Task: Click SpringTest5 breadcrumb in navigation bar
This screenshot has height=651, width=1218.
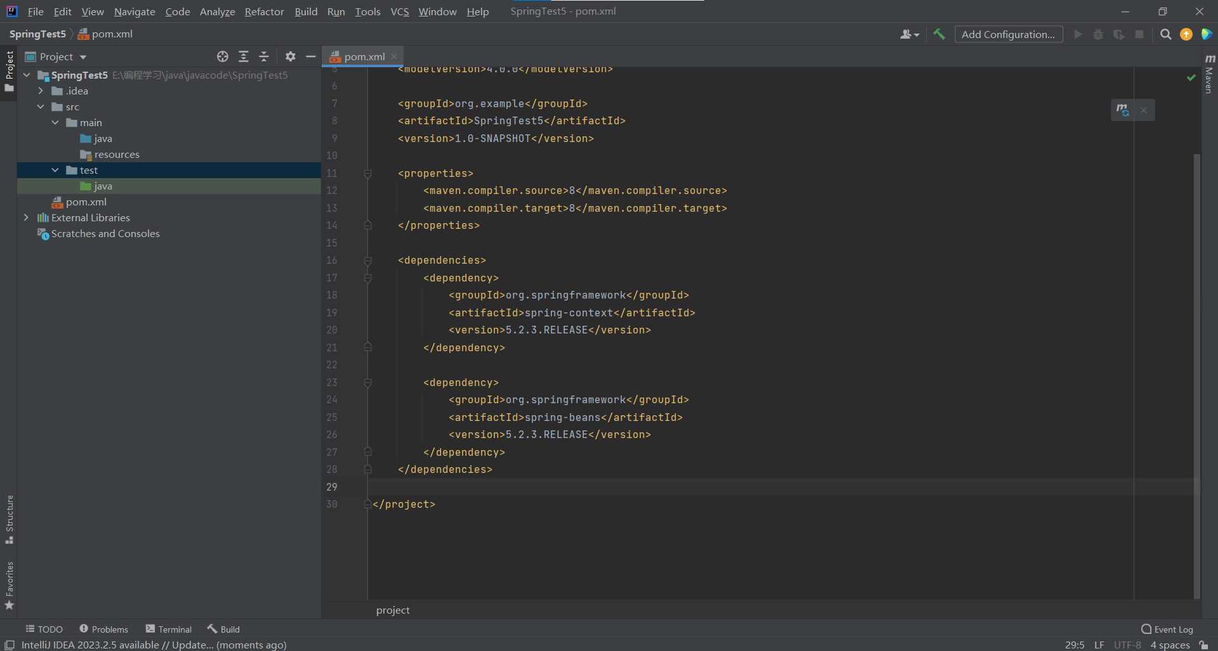Action: (x=37, y=34)
